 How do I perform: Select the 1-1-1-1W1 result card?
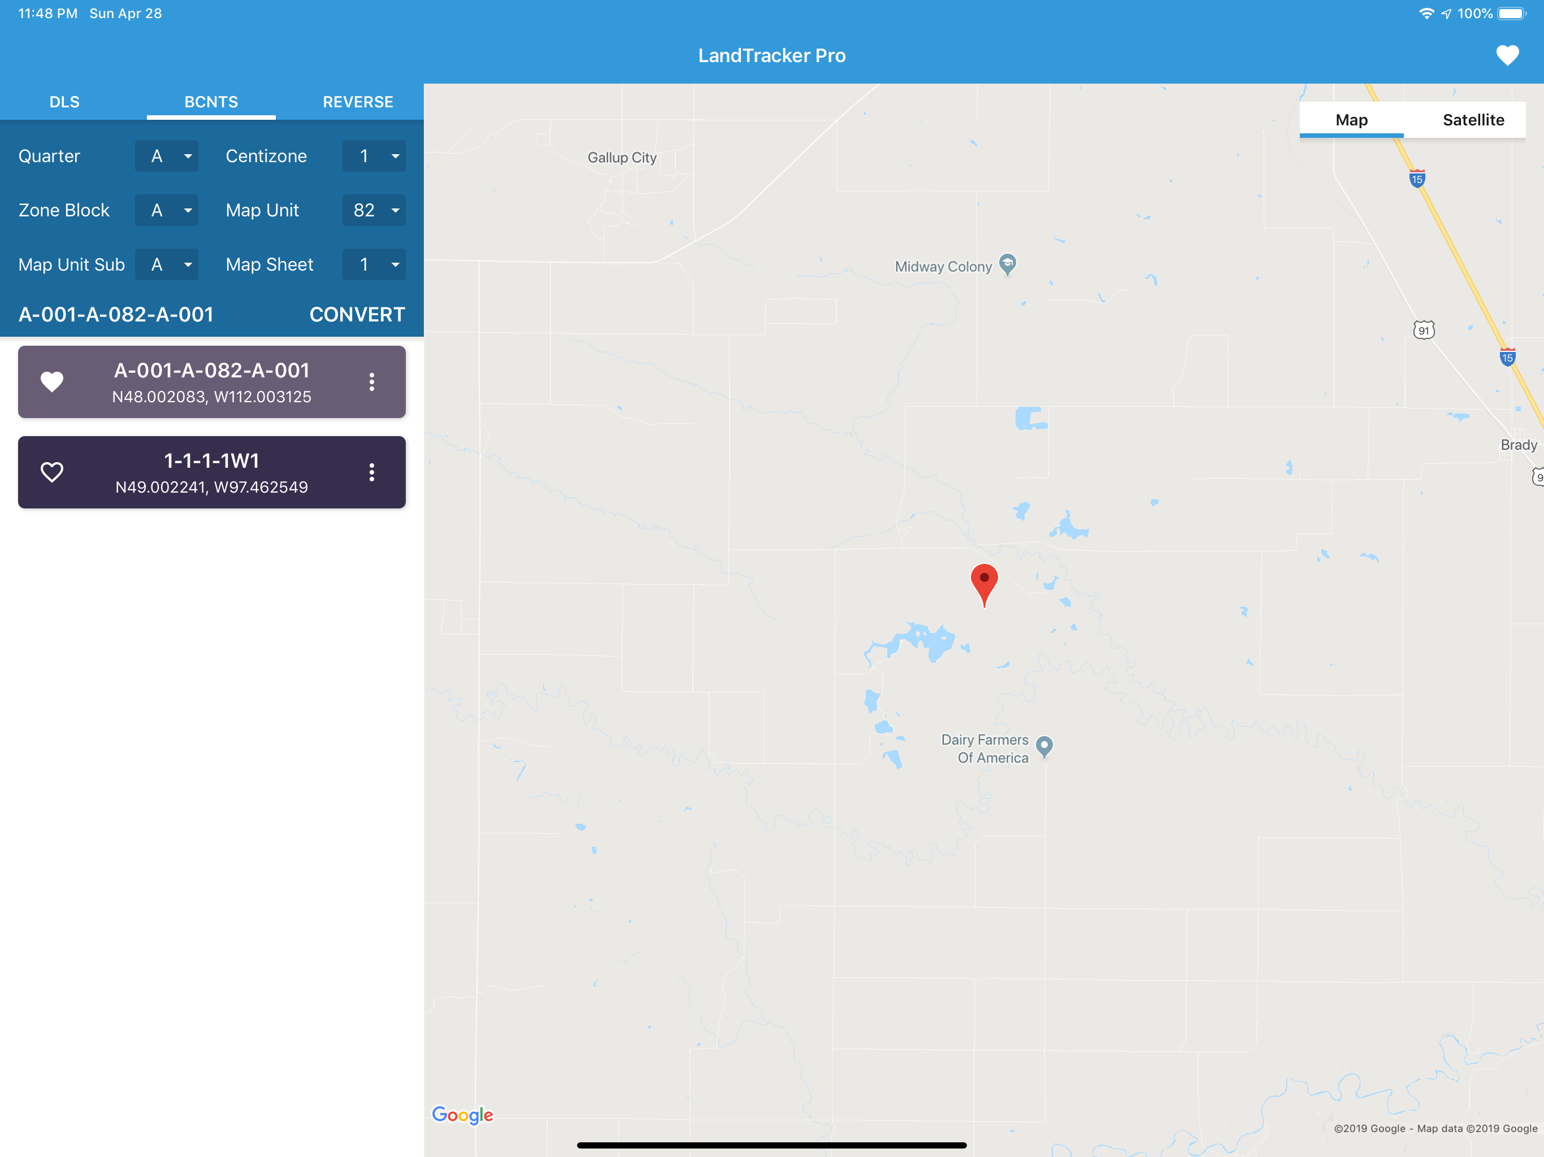211,472
